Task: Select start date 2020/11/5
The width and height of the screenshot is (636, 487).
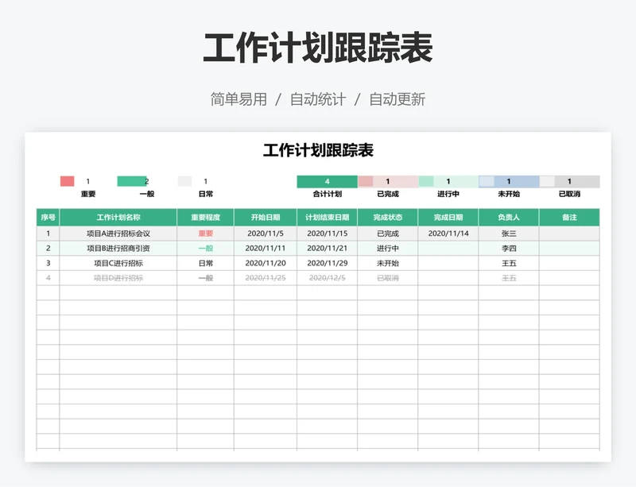Action: pos(266,234)
